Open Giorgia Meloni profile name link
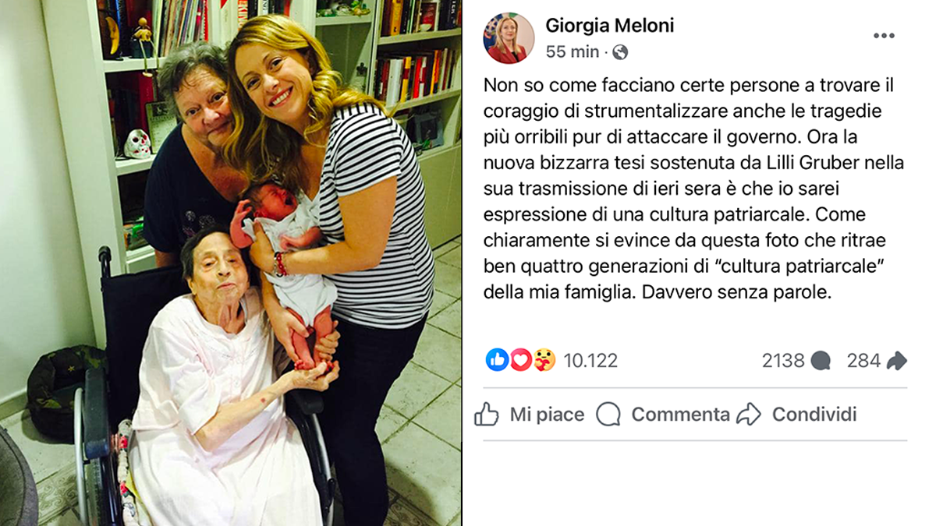Screen dimensions: 936x526 [610, 25]
